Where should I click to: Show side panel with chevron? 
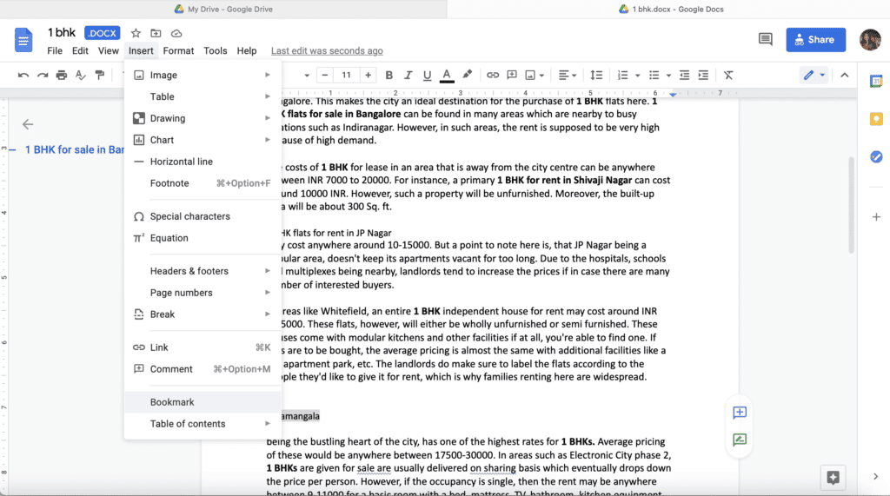[875, 477]
